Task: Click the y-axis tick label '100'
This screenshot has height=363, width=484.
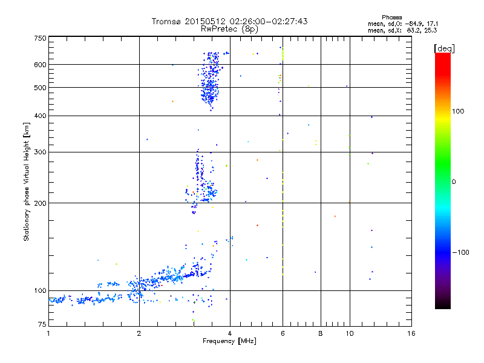Action: pos(40,290)
